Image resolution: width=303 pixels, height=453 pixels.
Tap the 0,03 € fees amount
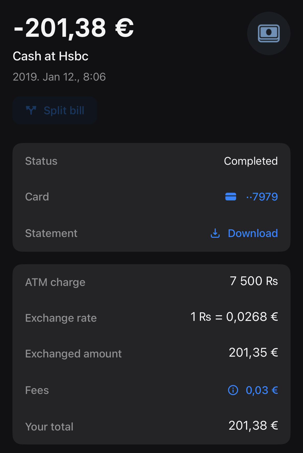[262, 390]
